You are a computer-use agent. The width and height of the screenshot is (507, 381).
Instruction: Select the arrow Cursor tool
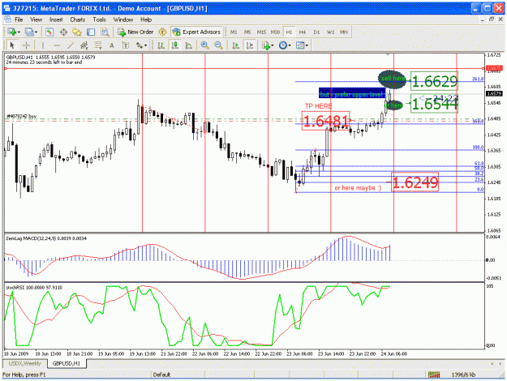tap(12, 45)
